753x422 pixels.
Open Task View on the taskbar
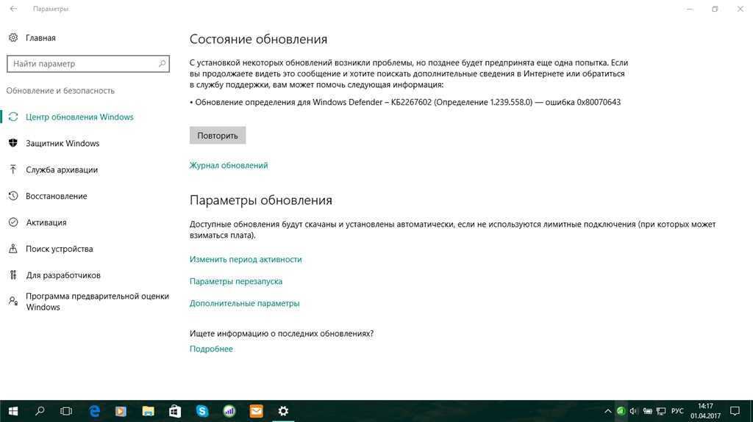(x=66, y=411)
